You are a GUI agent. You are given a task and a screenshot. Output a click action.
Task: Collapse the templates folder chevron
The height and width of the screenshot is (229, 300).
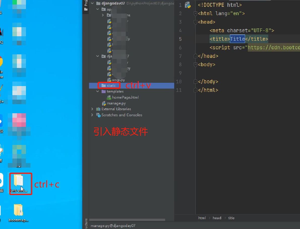coord(98,91)
